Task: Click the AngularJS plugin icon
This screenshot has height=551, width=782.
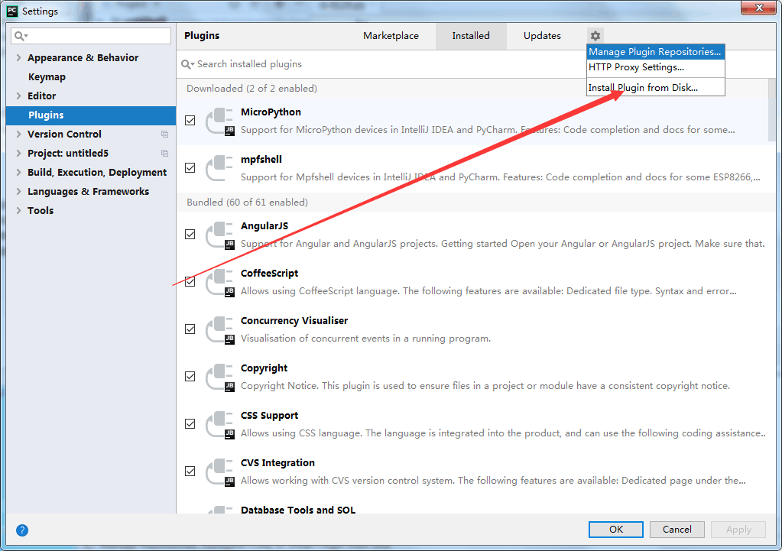Action: pyautogui.click(x=220, y=235)
